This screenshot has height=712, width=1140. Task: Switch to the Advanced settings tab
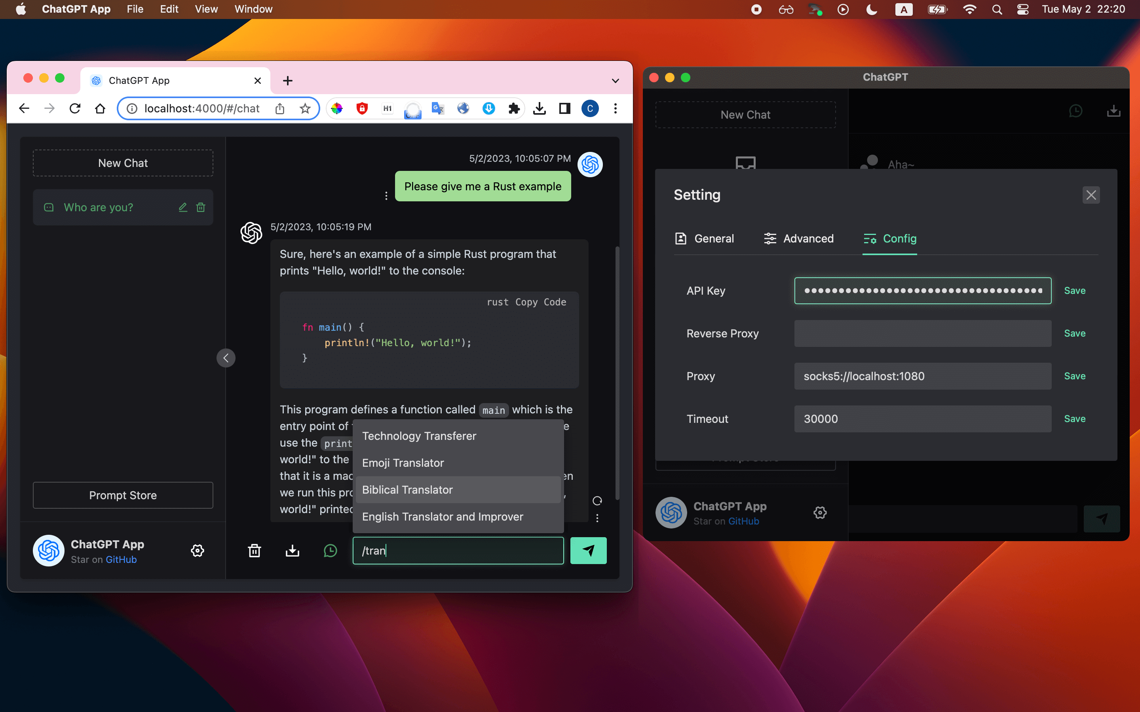[798, 239]
